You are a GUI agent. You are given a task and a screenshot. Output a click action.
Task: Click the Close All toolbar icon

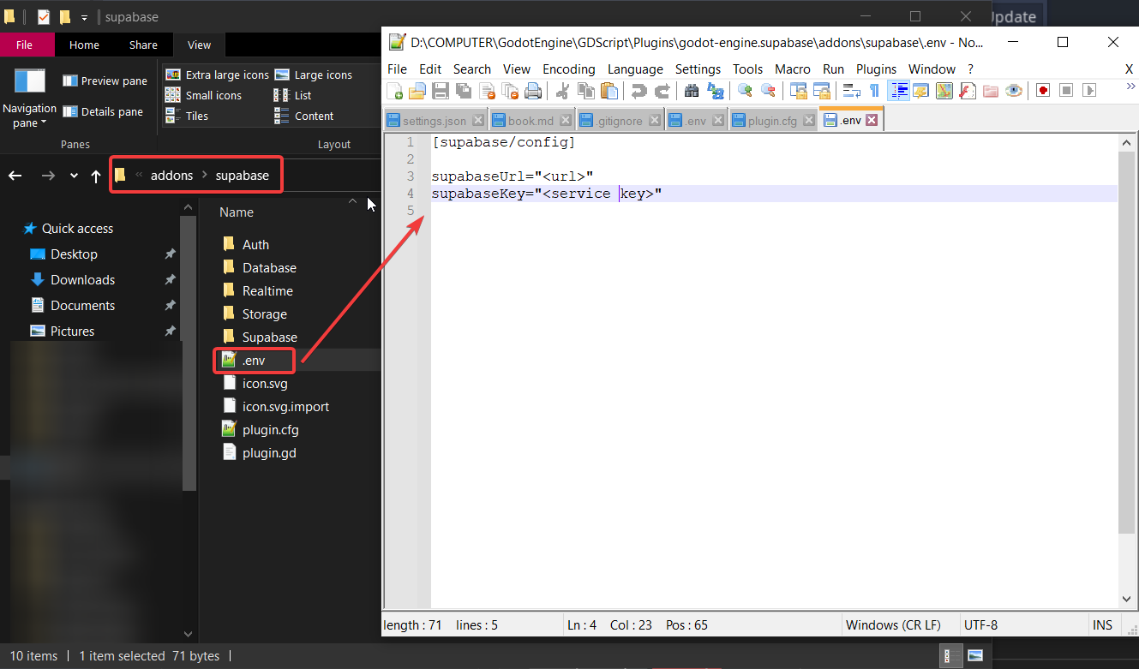[510, 90]
